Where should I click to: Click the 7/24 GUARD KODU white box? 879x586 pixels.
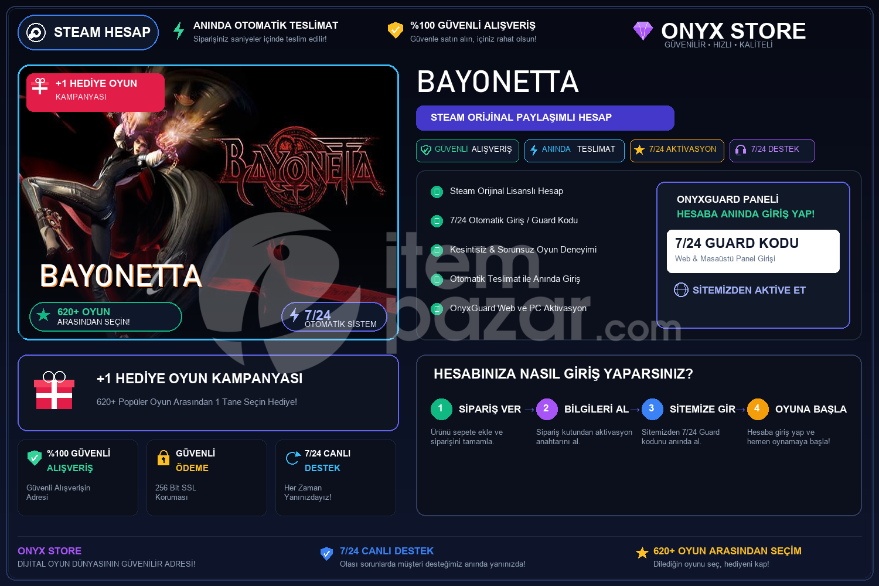(x=753, y=251)
